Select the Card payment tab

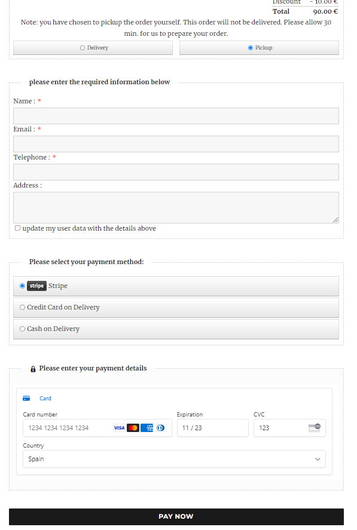pyautogui.click(x=37, y=399)
